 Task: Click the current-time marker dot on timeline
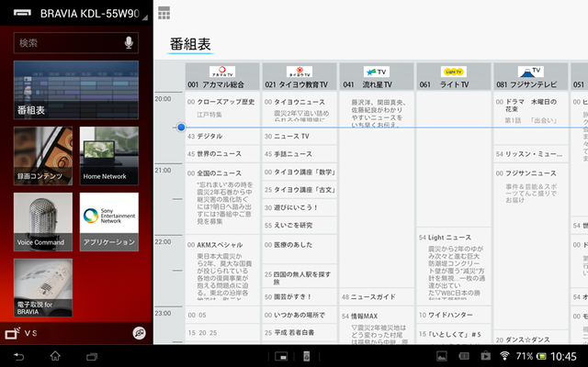[181, 127]
